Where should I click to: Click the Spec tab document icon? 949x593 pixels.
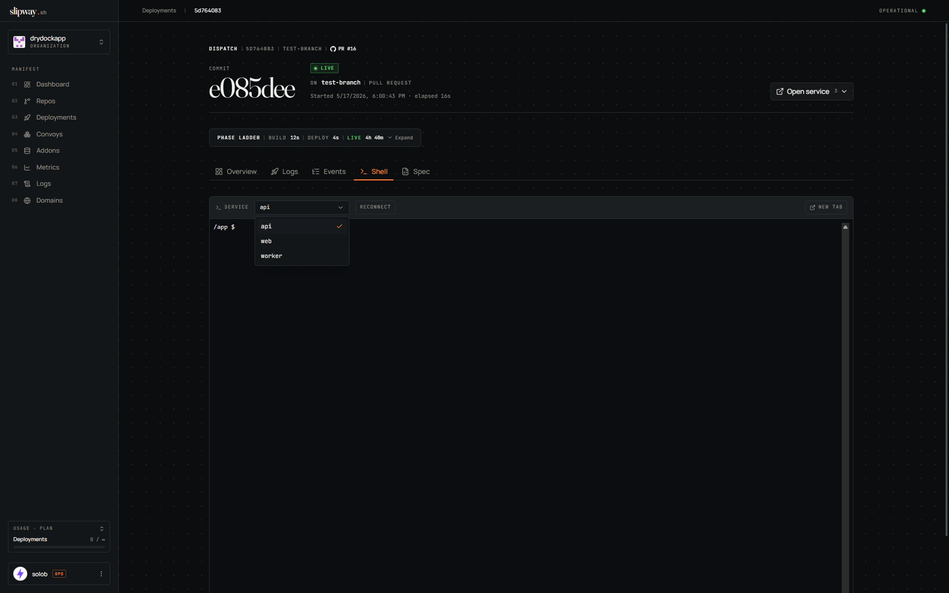tap(405, 171)
